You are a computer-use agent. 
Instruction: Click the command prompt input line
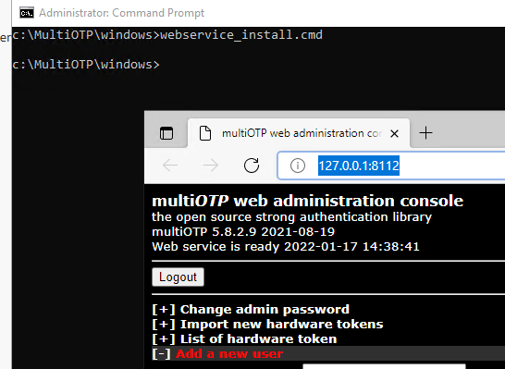[258, 65]
